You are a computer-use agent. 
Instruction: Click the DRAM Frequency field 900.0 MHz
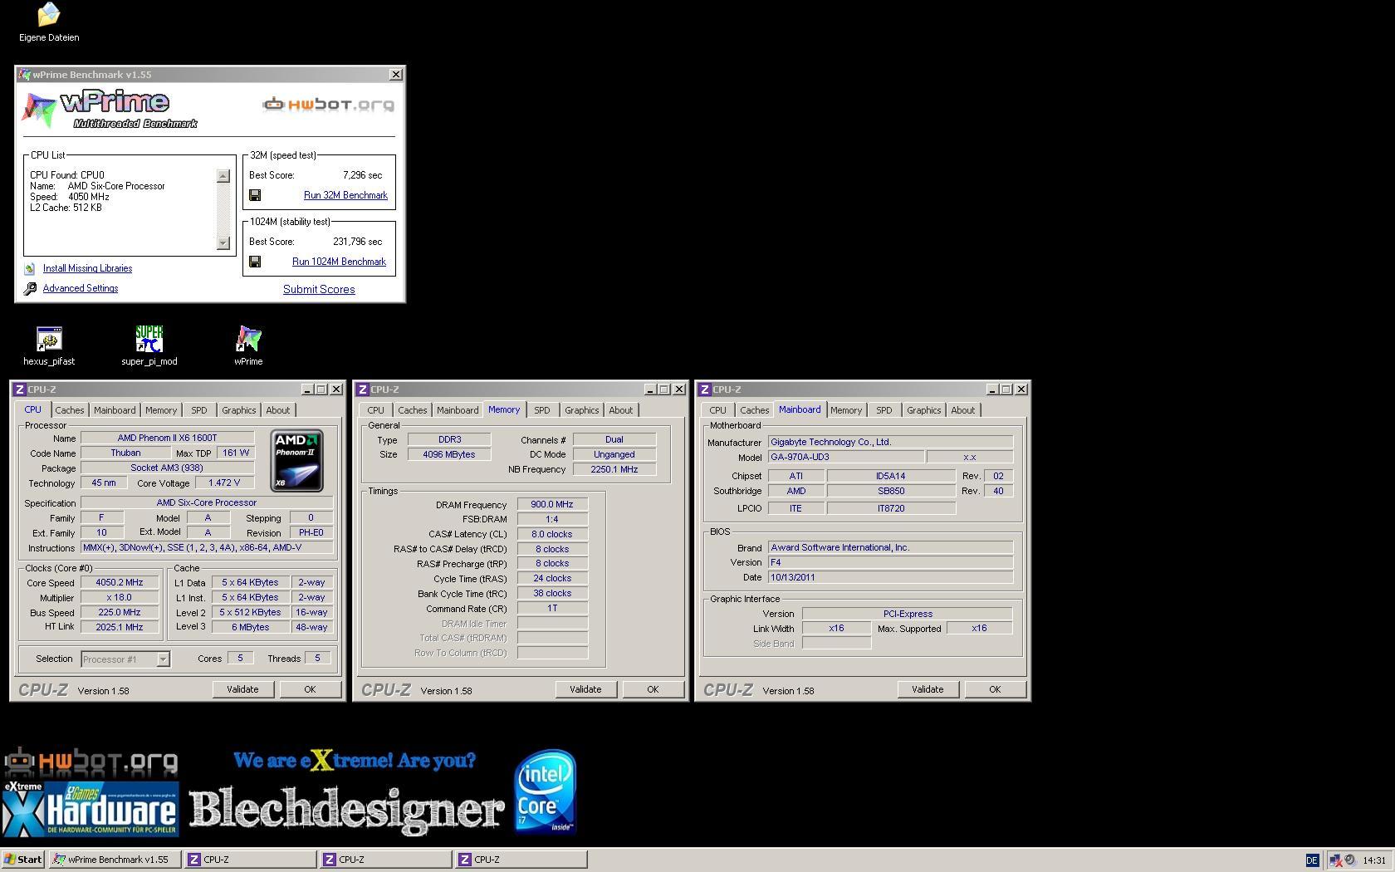pyautogui.click(x=552, y=505)
